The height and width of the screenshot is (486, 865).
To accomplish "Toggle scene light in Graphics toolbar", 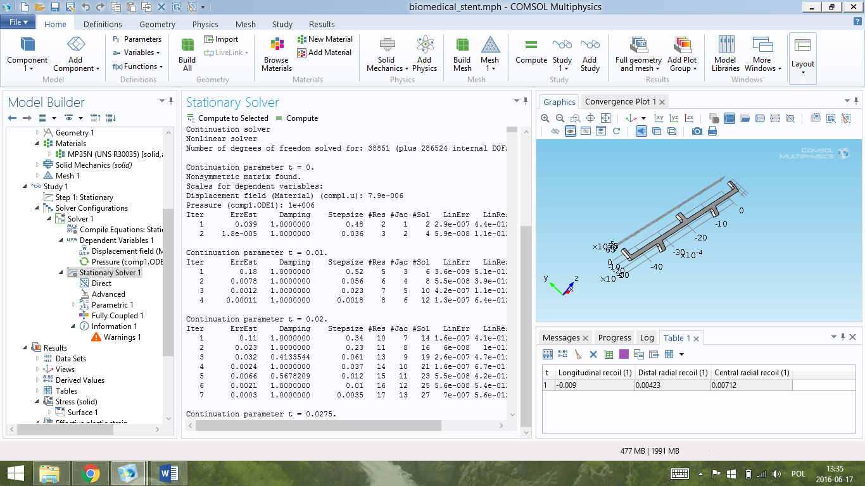I will coord(641,131).
